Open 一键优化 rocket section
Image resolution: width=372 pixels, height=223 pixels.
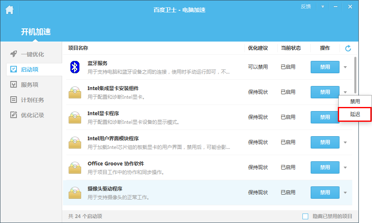[27, 54]
